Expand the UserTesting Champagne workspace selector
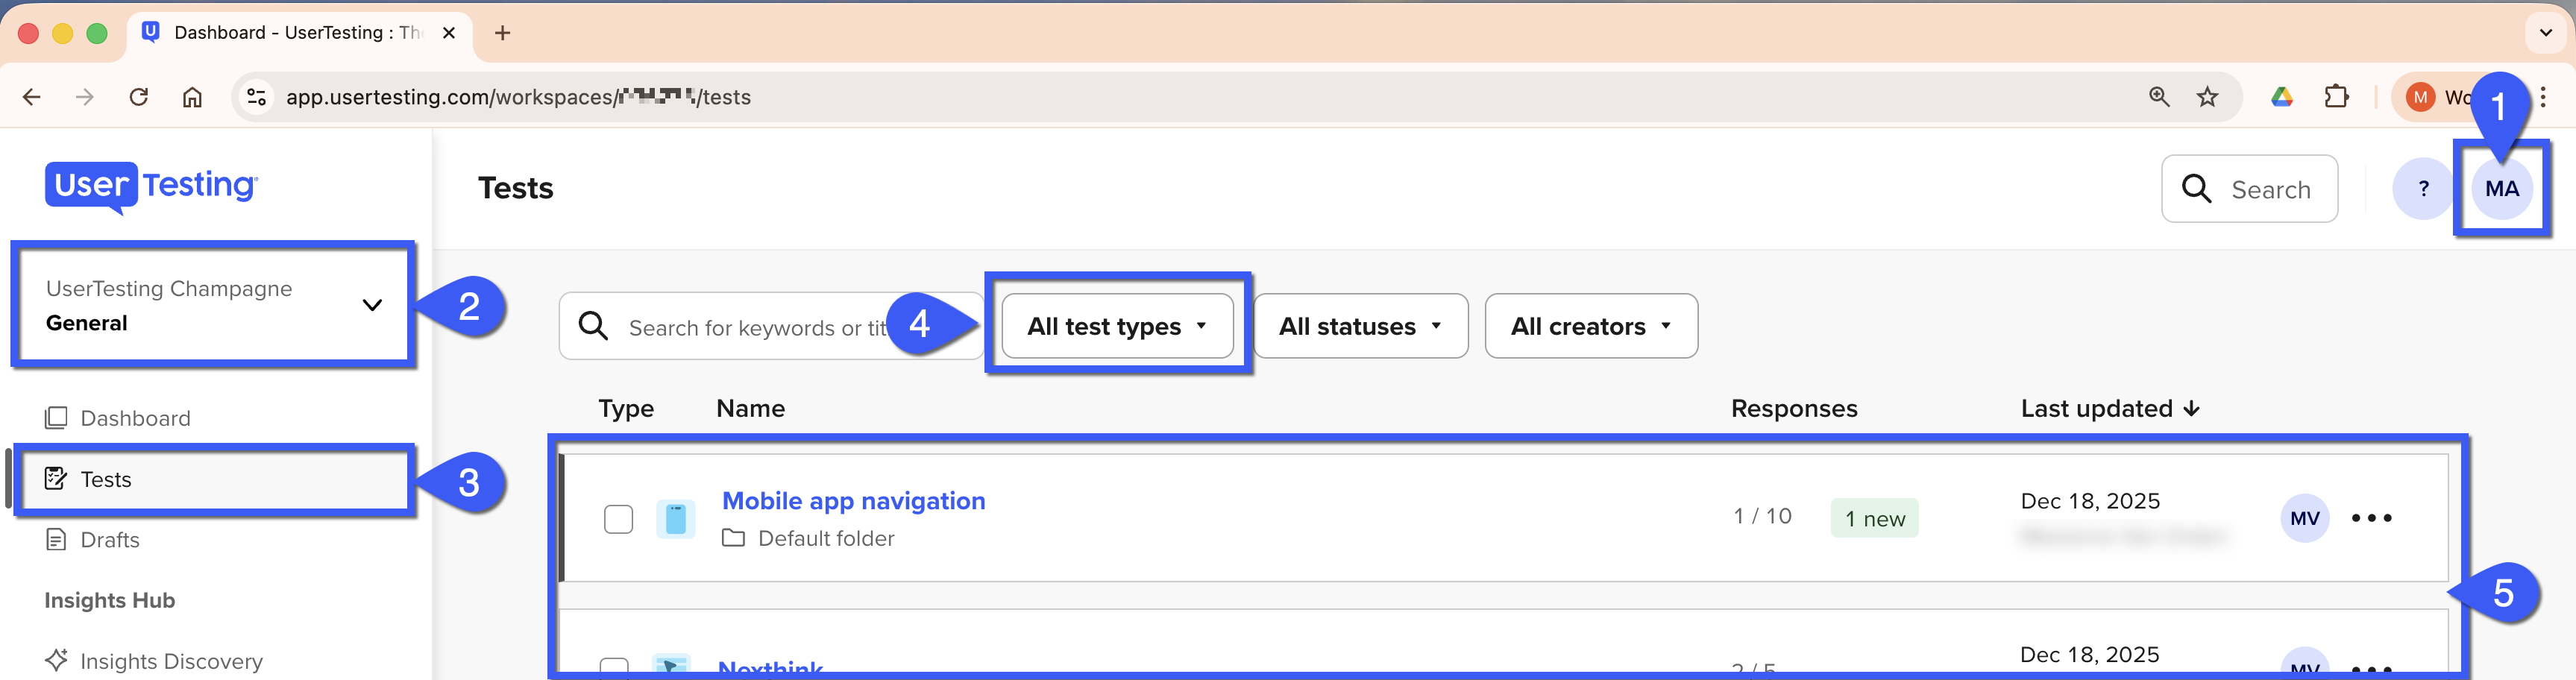This screenshot has height=680, width=2576. point(214,305)
